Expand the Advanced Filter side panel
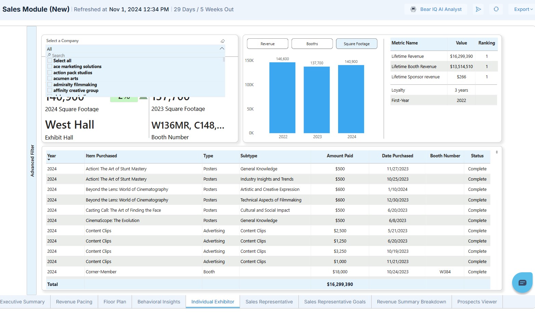This screenshot has height=314, width=535. (x=32, y=160)
